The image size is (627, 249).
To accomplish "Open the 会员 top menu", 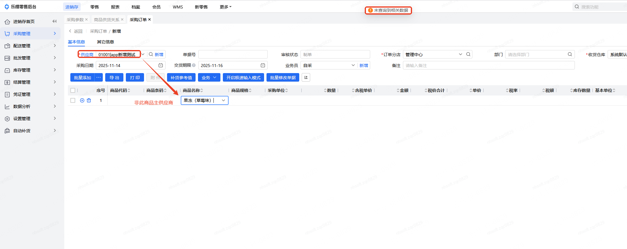I will [x=156, y=7].
